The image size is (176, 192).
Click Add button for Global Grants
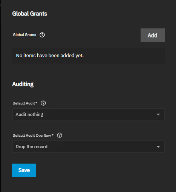tap(153, 35)
